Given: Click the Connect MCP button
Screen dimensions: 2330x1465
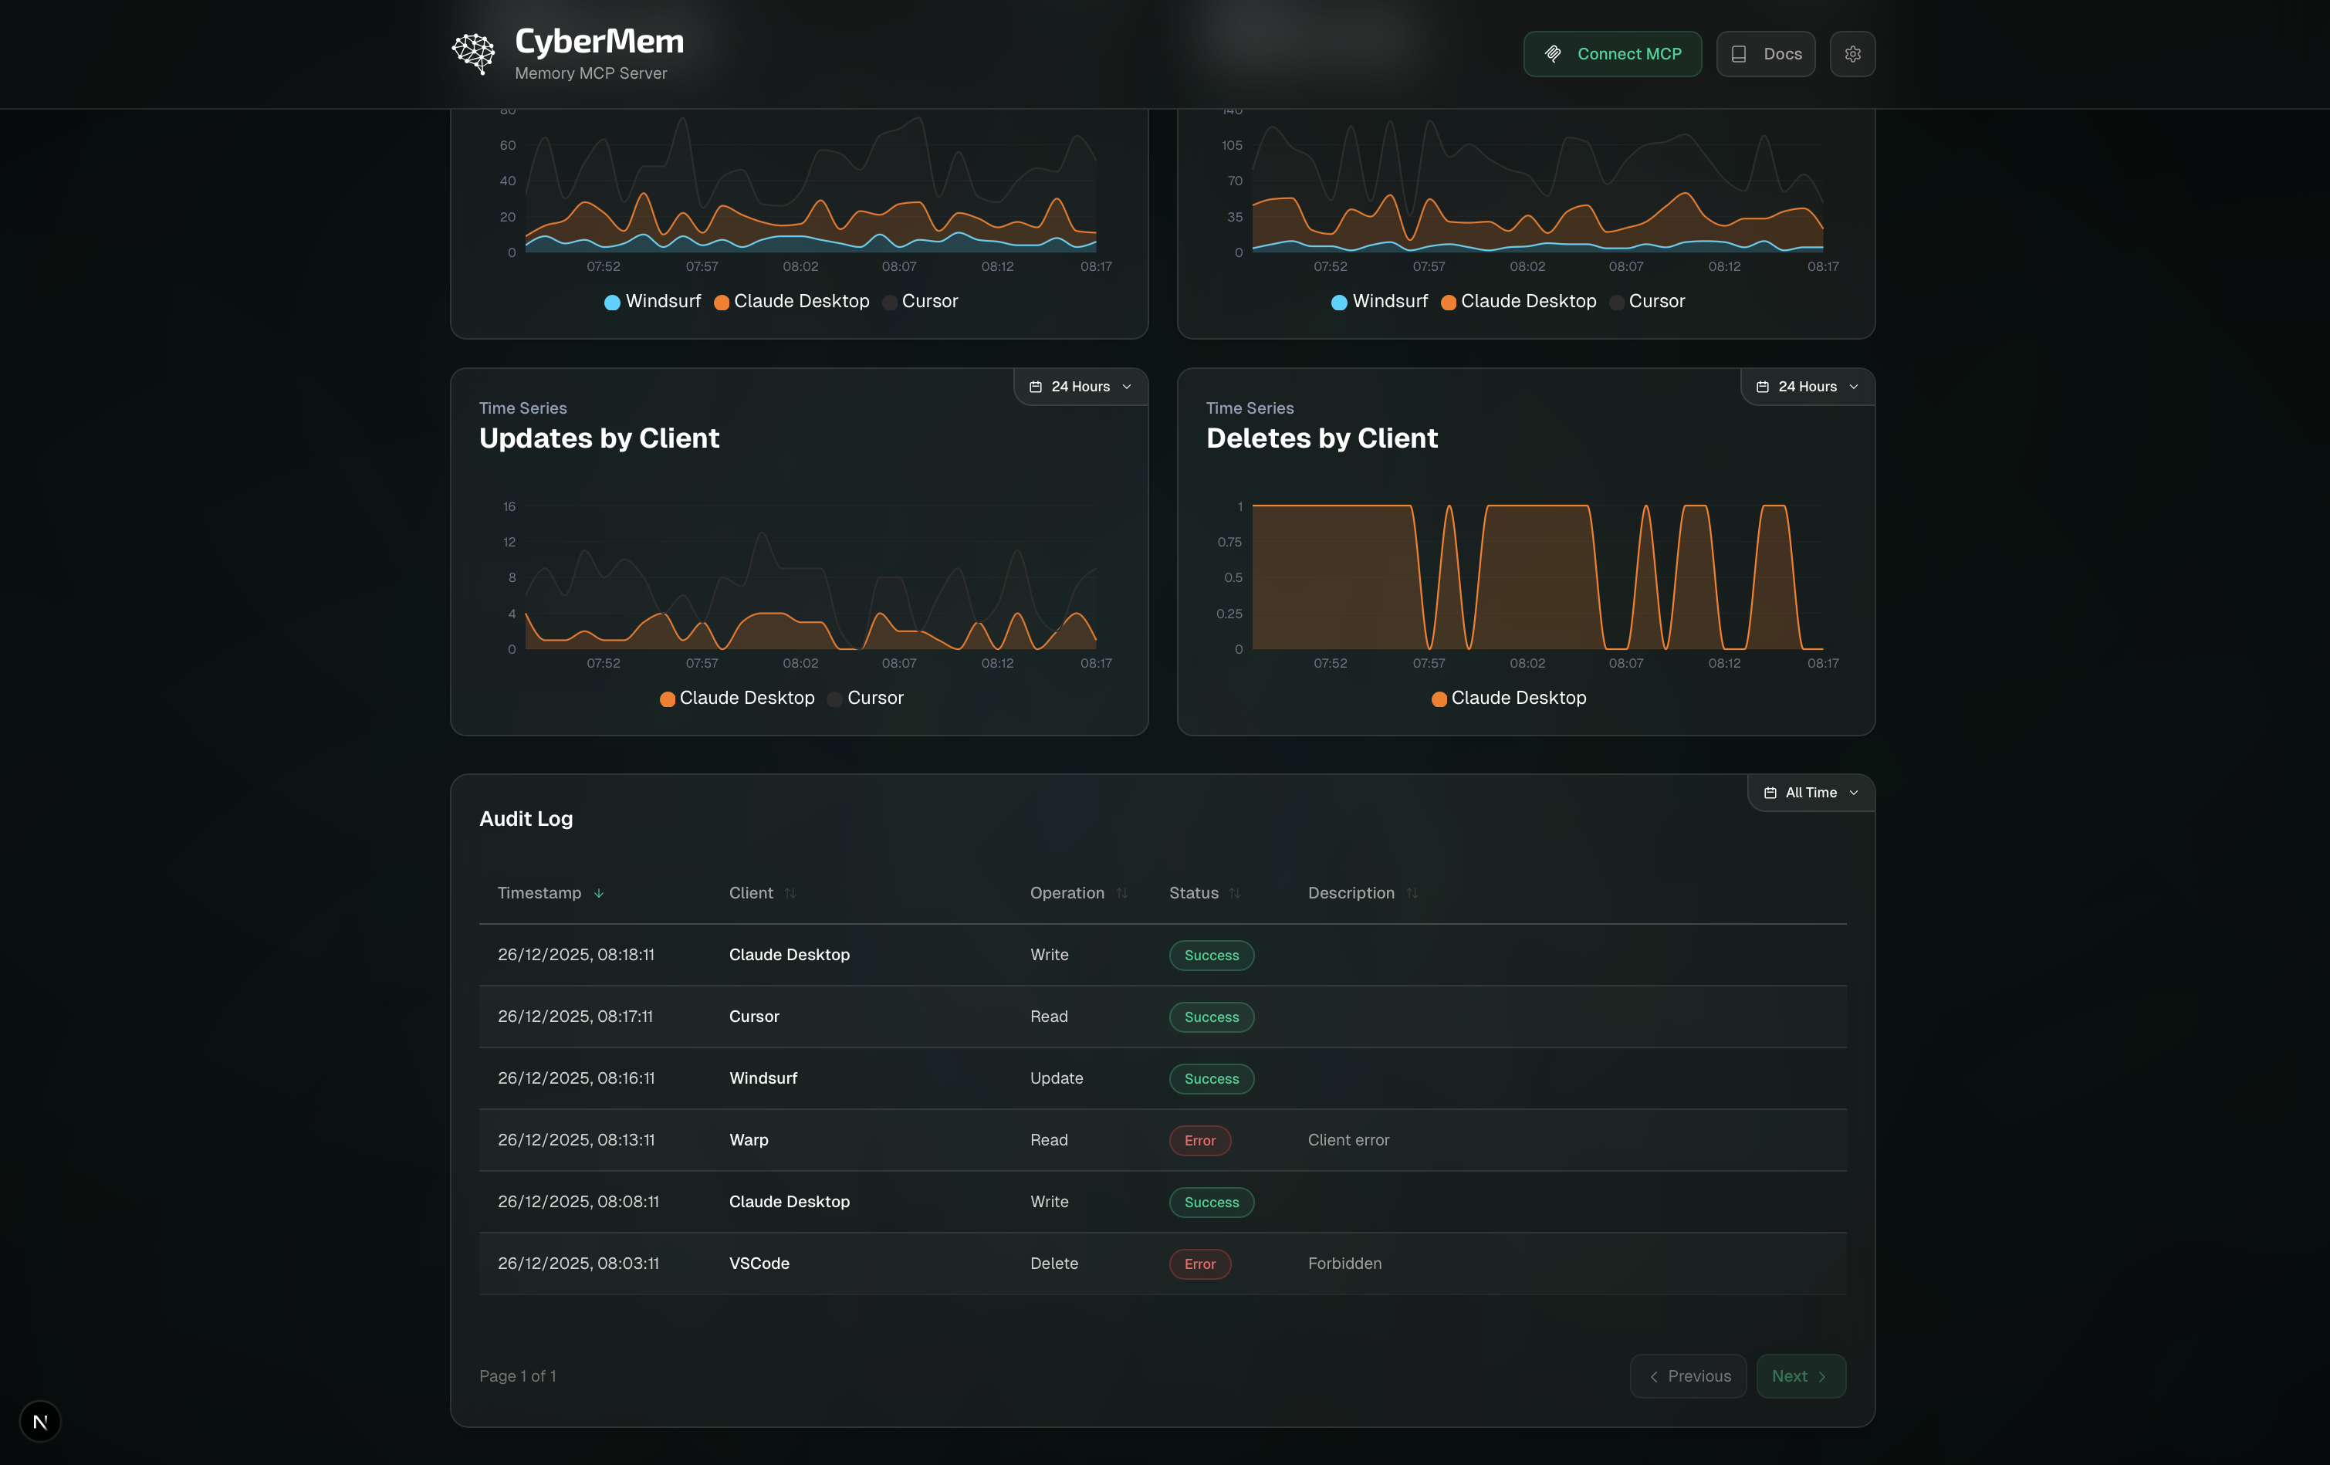Looking at the screenshot, I should (1612, 54).
